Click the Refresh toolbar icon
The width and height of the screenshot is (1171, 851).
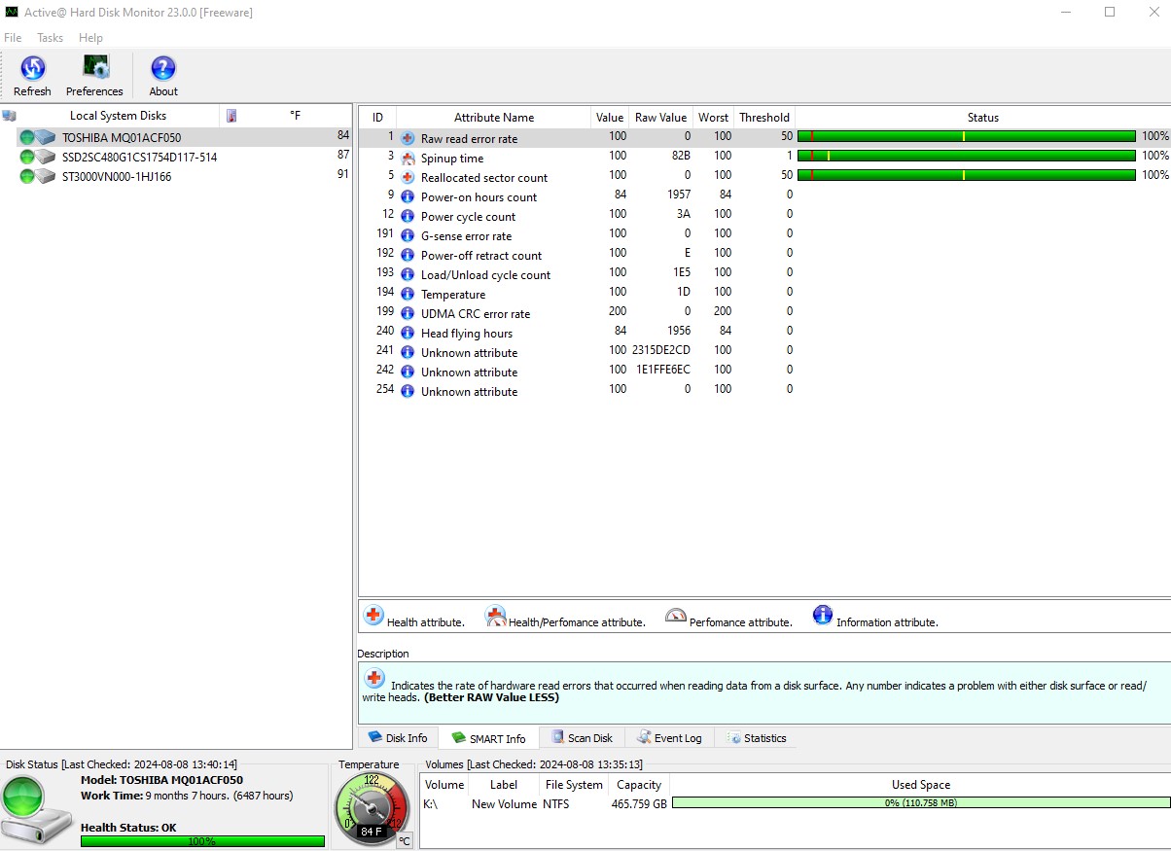click(32, 69)
